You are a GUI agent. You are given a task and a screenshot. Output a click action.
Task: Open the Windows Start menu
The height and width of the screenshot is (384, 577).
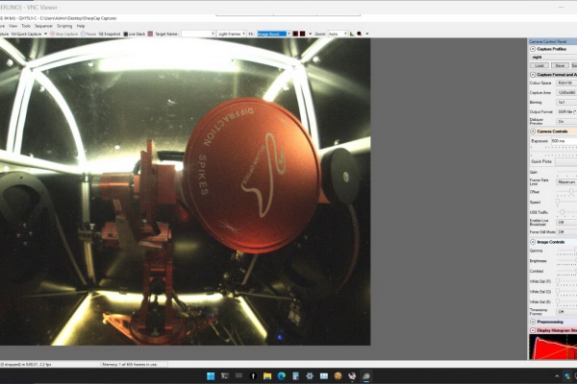coord(211,376)
